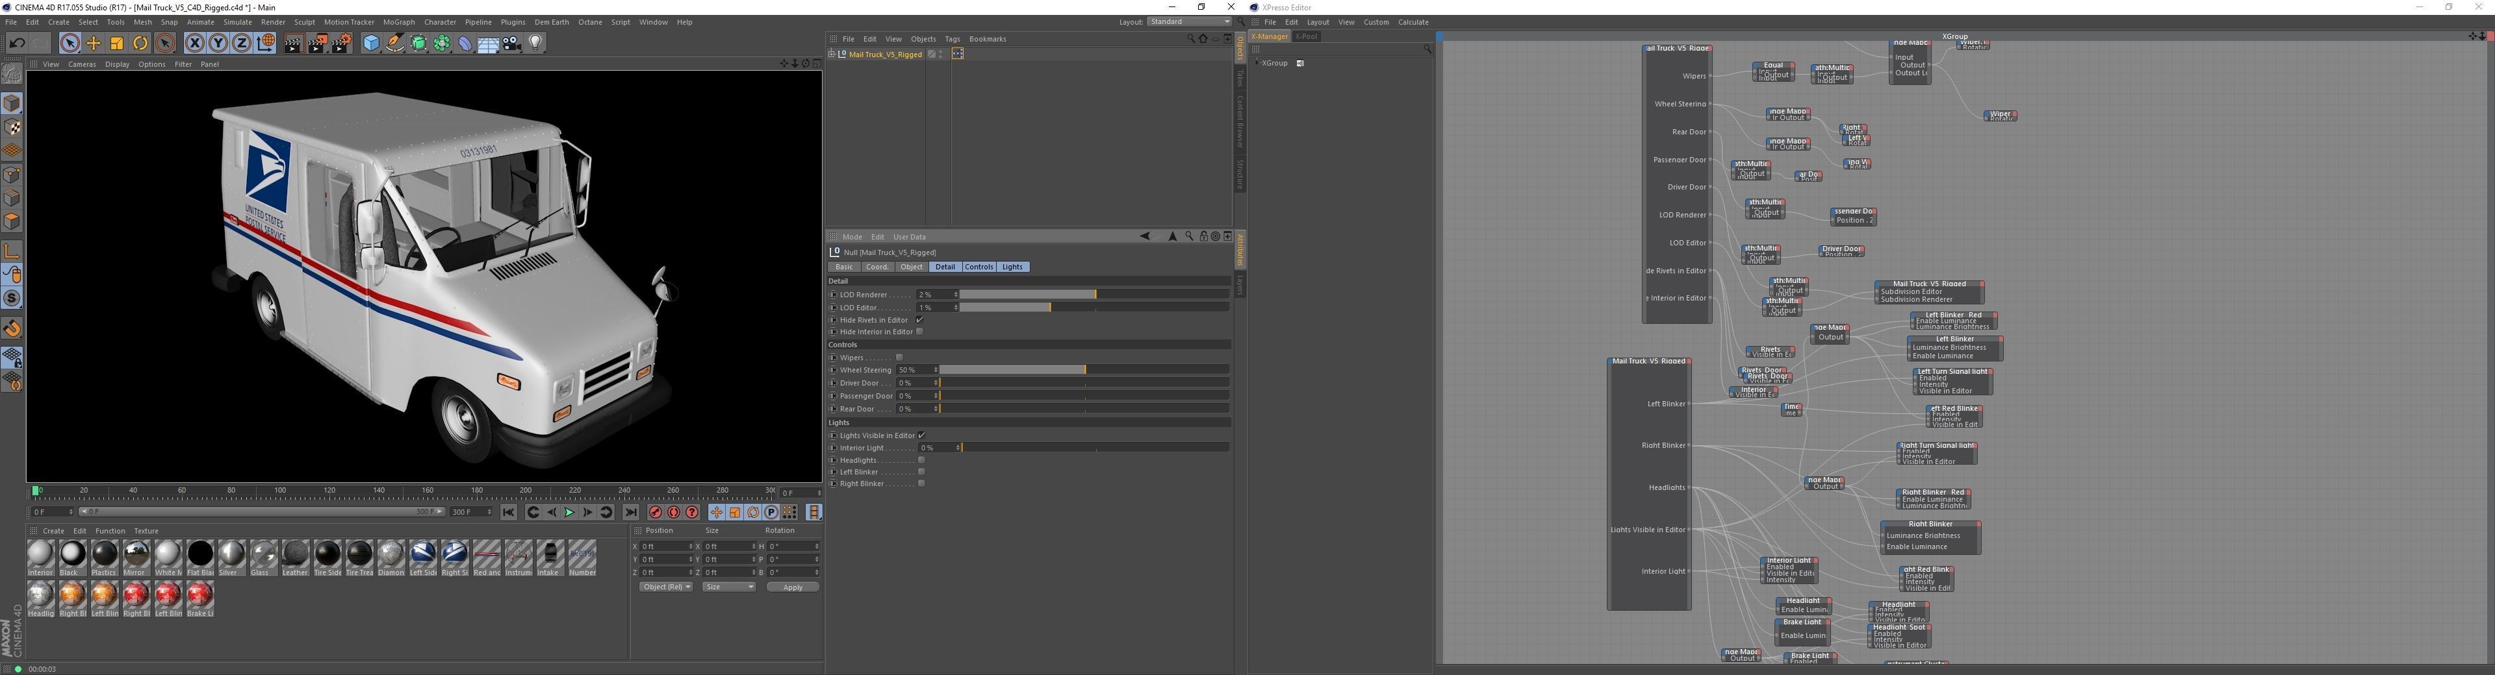
Task: Expand the Mail Truck_V5_Rigged object tree
Action: [832, 54]
